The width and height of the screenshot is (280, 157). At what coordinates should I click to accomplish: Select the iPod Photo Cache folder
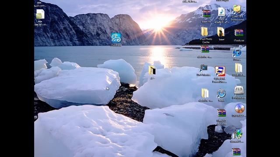click(x=205, y=32)
